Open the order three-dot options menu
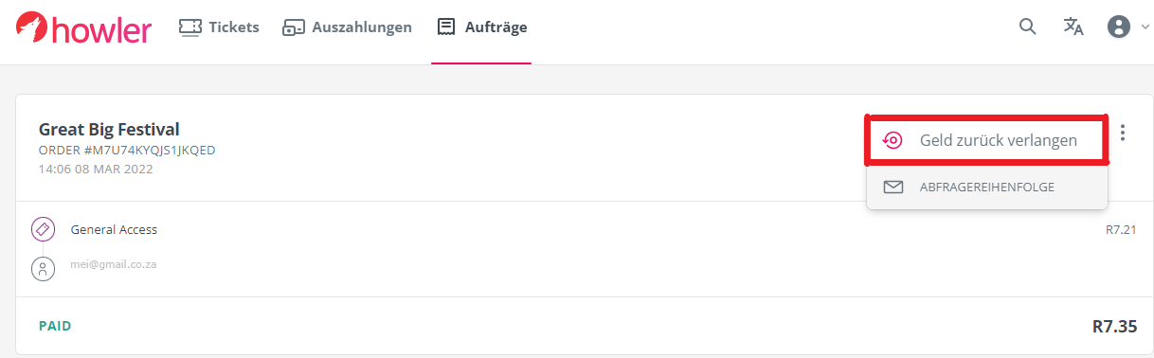Image resolution: width=1154 pixels, height=358 pixels. (1123, 133)
